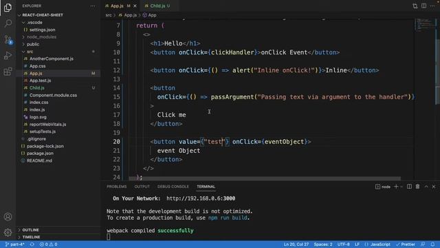Open index.js file
The image size is (440, 248).
[x=37, y=110]
